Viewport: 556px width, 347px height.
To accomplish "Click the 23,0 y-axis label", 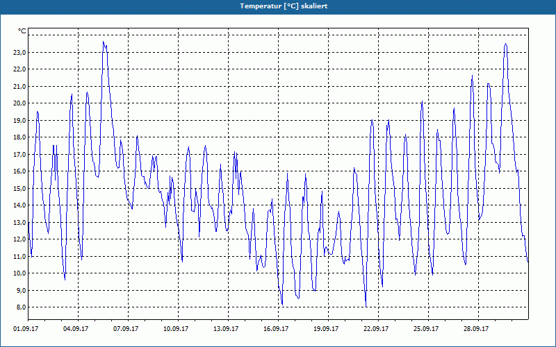I will 19,53.
